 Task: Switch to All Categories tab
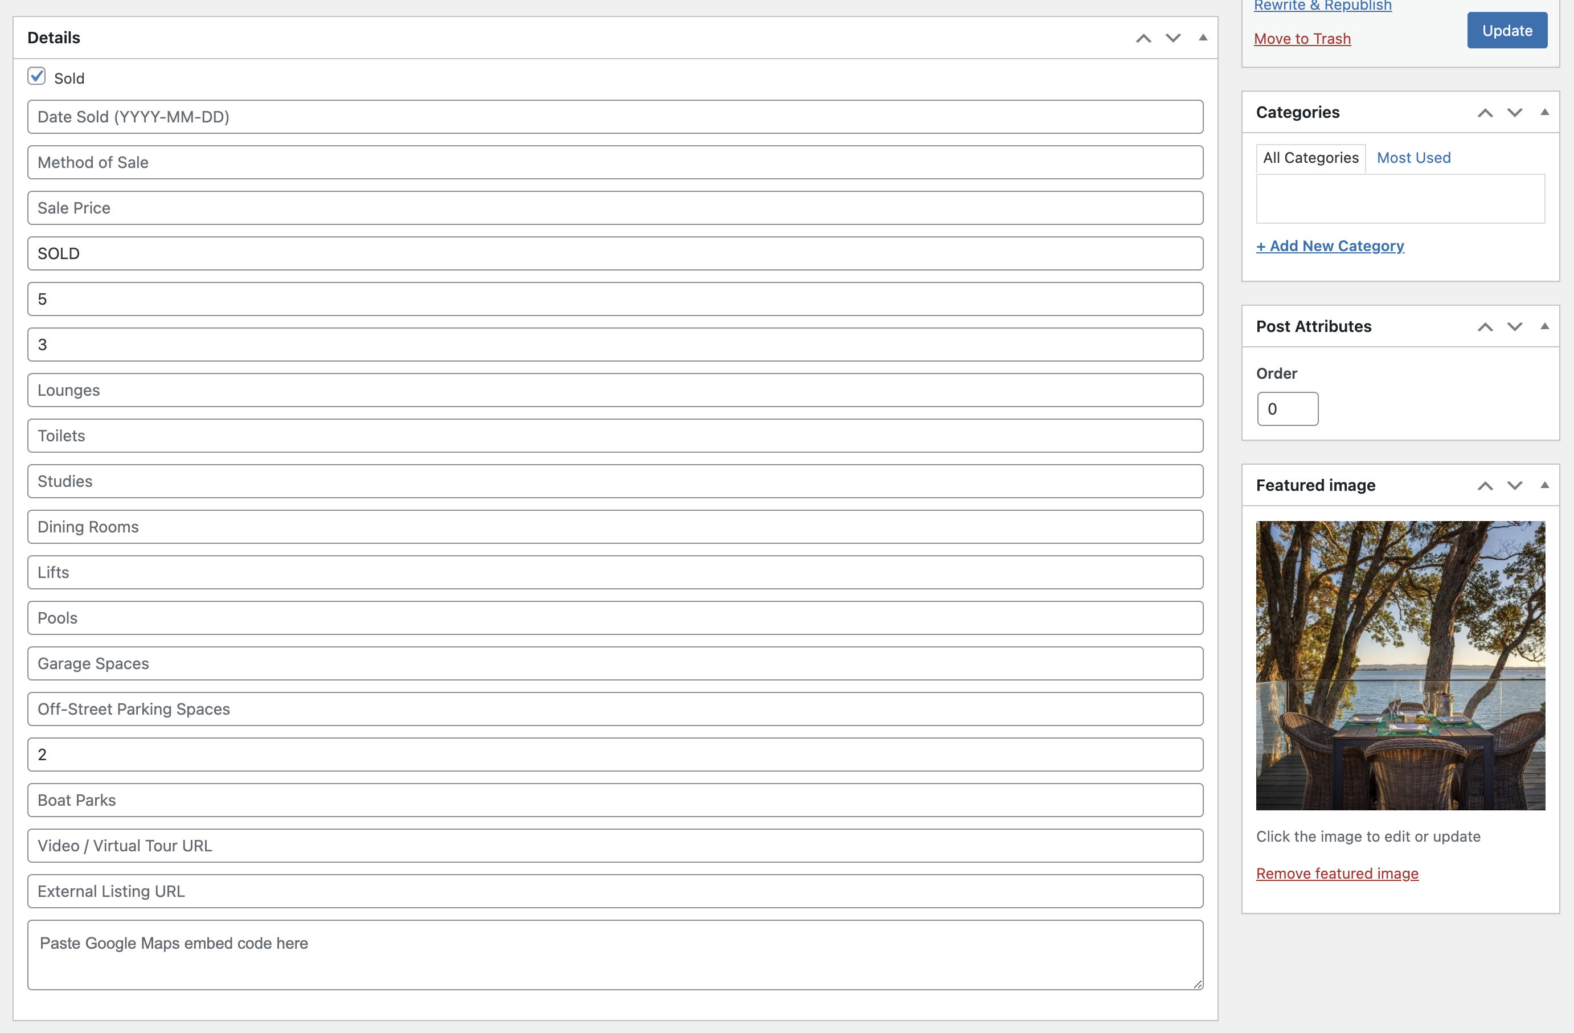coord(1311,158)
